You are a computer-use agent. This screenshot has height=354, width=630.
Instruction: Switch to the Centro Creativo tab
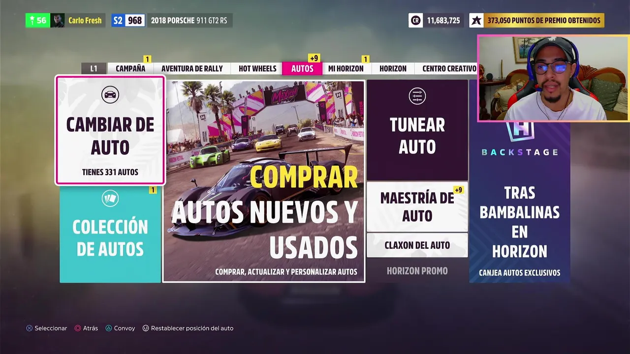tap(449, 68)
